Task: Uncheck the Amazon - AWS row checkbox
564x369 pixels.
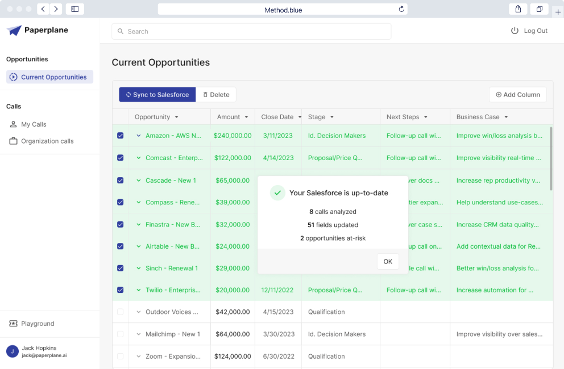Action: tap(120, 136)
